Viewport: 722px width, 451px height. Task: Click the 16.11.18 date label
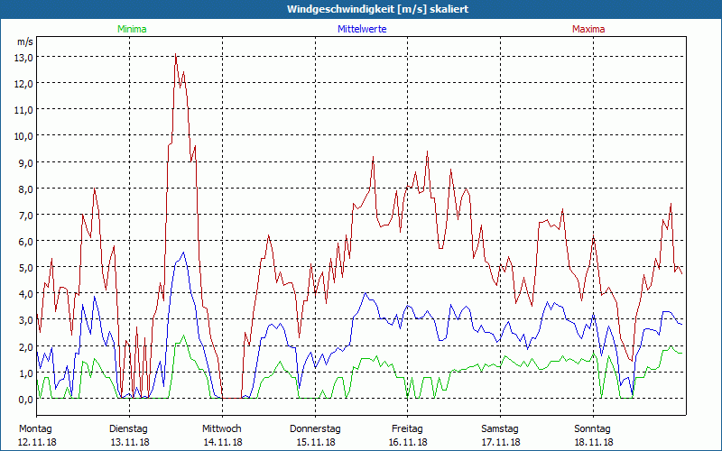pos(408,442)
